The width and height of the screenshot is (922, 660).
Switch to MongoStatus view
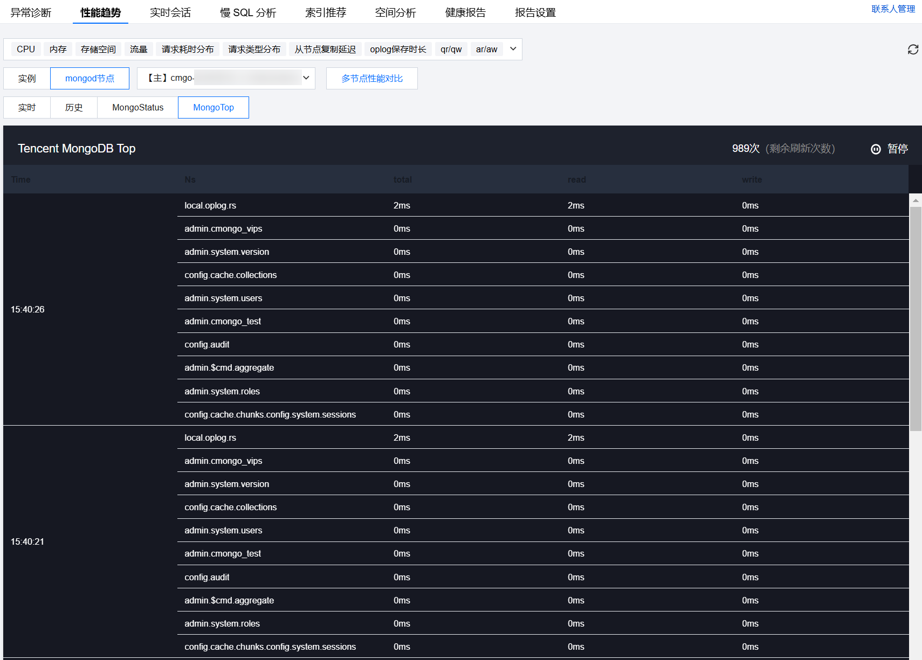click(x=137, y=107)
